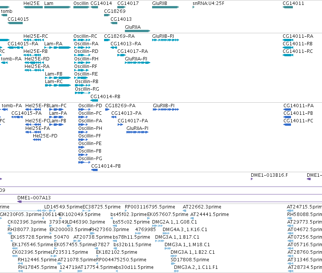This screenshot has height=273, width=322.
Task: Open transcript Lam-RB
Action: pos(54,74)
